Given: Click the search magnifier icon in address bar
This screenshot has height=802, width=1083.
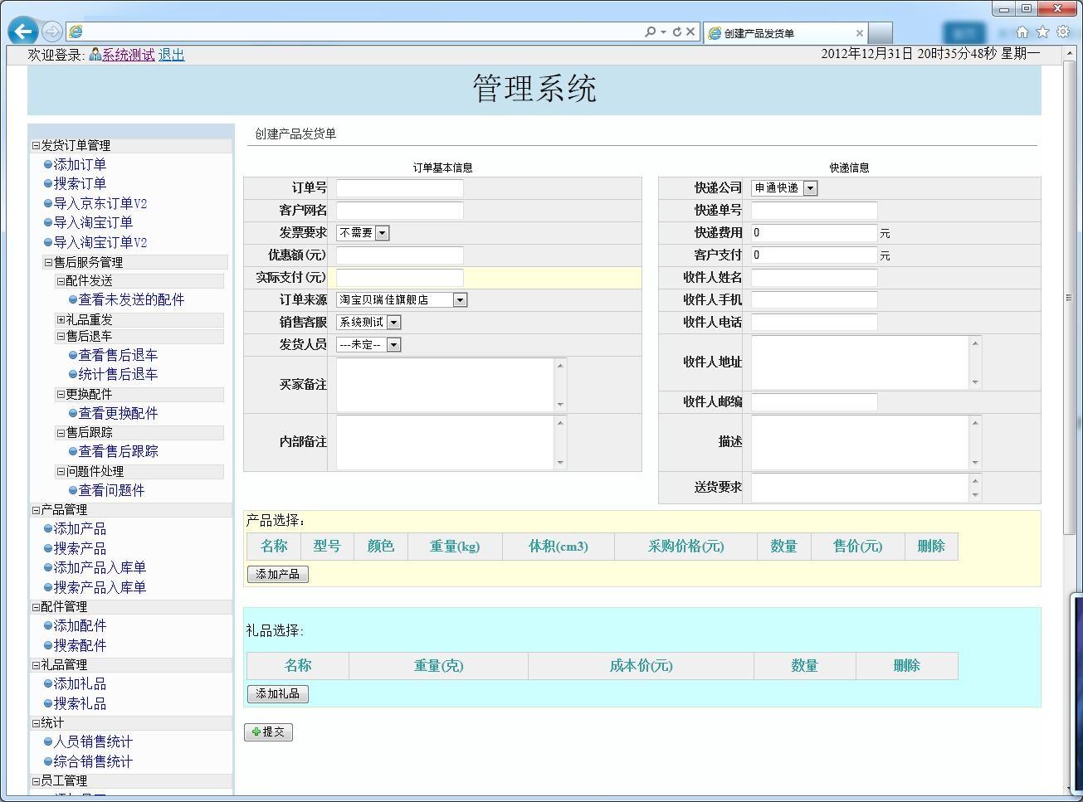Looking at the screenshot, I should coord(651,32).
